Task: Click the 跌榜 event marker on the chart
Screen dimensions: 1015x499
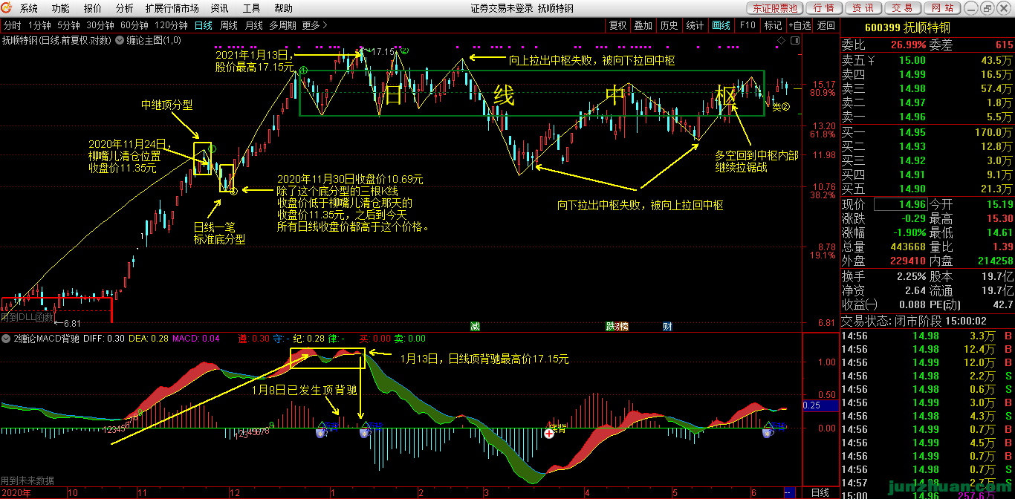Action: [617, 326]
